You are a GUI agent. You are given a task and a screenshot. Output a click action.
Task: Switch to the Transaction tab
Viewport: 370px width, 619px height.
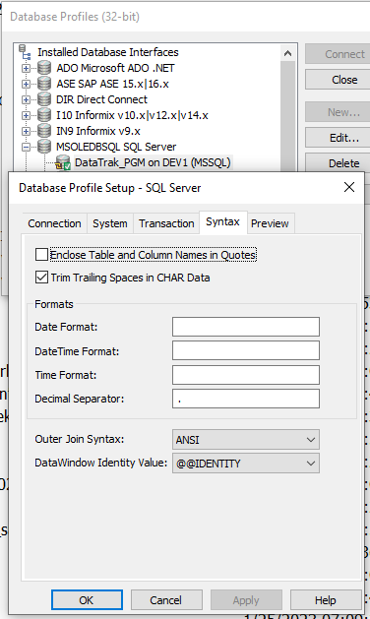pos(166,223)
